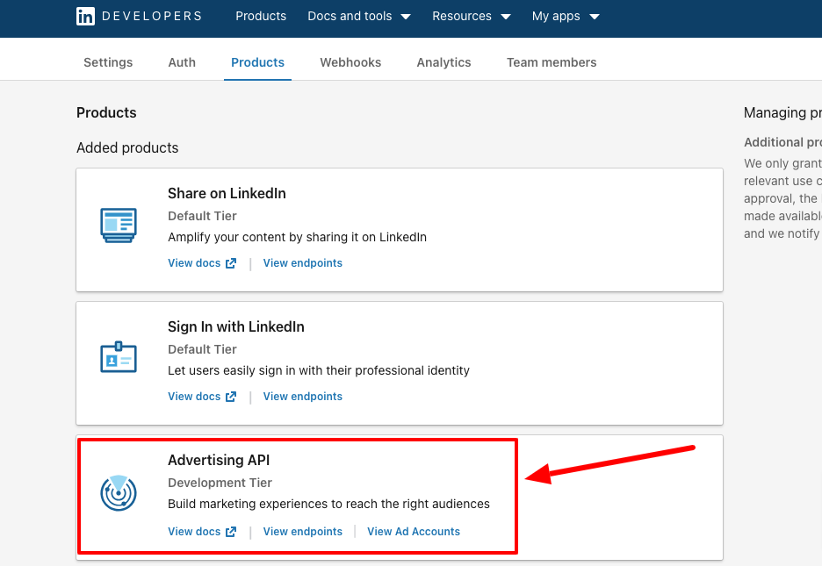The image size is (822, 566).
Task: Expand the Resources dropdown menu
Action: point(472,16)
